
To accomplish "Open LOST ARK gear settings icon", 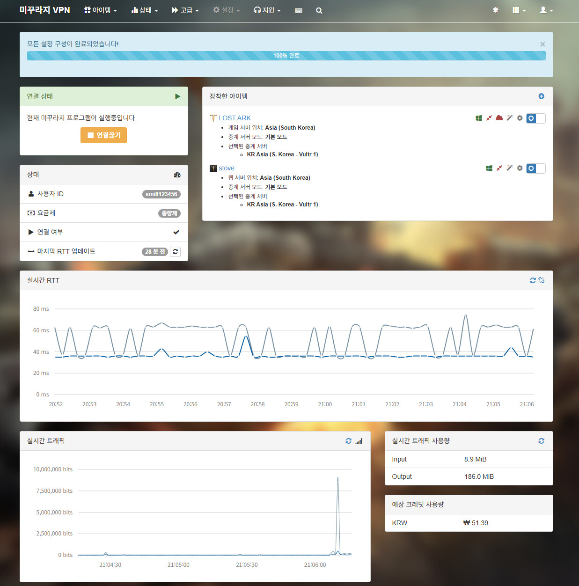I will pyautogui.click(x=520, y=118).
